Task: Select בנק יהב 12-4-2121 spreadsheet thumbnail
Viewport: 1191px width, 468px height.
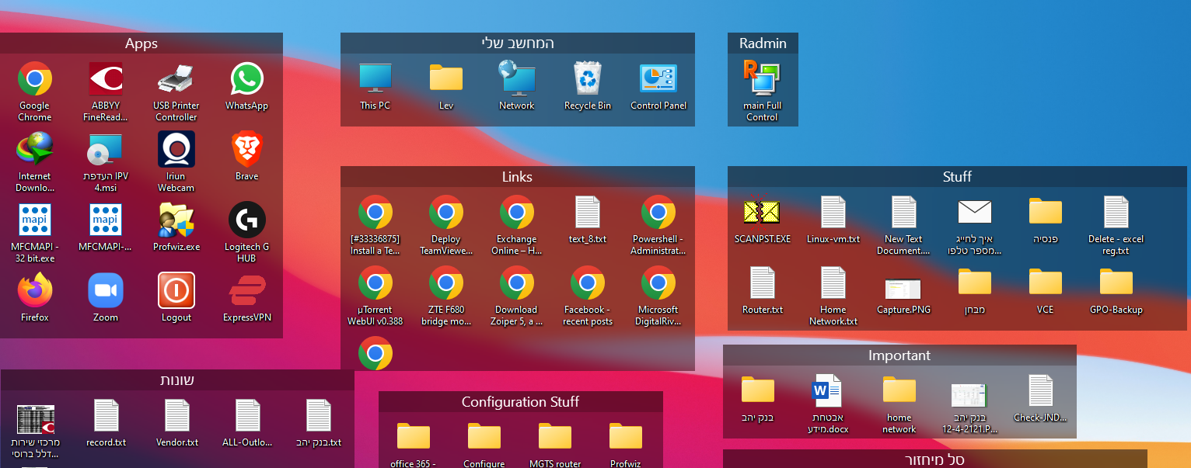Action: 970,395
